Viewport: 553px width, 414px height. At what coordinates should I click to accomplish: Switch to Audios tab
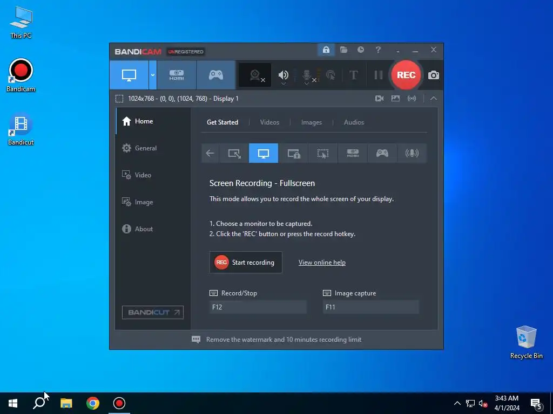(354, 122)
